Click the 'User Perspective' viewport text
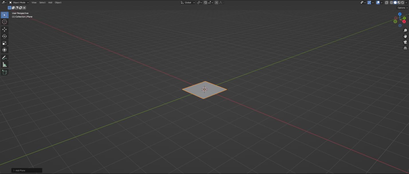The image size is (409, 174). (20, 13)
